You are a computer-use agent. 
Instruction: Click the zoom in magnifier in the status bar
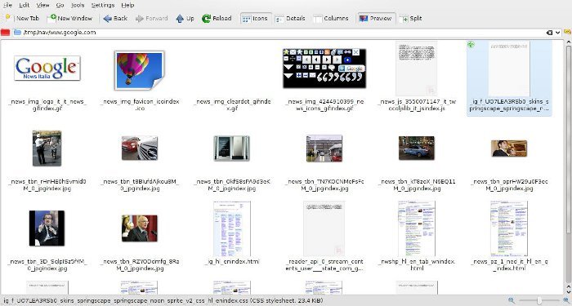[566, 300]
